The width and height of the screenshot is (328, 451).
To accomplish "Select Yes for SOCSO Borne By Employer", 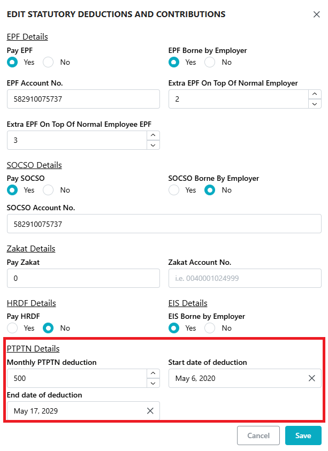I will [174, 190].
